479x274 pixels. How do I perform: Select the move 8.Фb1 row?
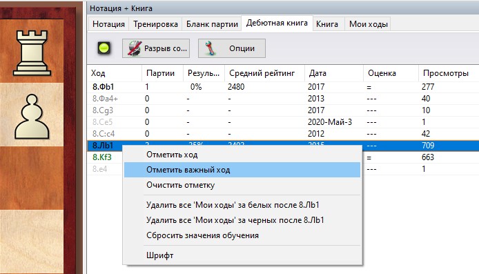283,87
